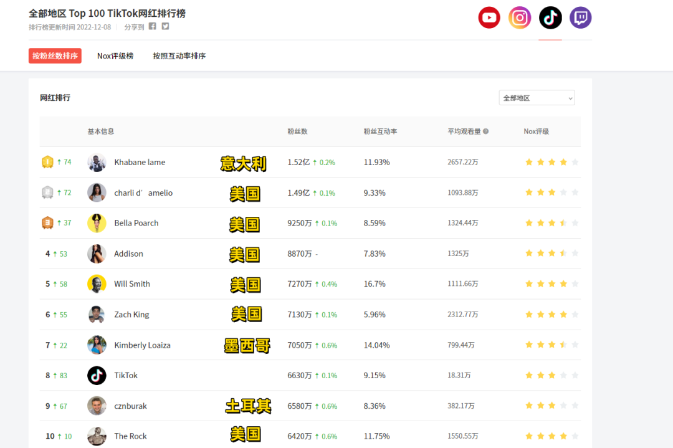Click the help icon beside 平均观看量

(x=485, y=131)
